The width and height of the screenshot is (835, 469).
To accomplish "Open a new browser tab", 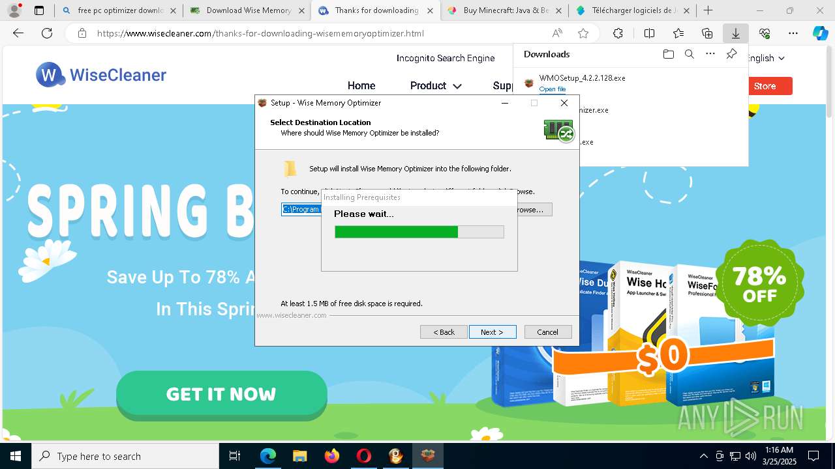I will 708,10.
